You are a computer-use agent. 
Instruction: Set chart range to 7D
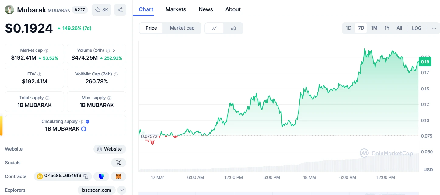coord(361,28)
